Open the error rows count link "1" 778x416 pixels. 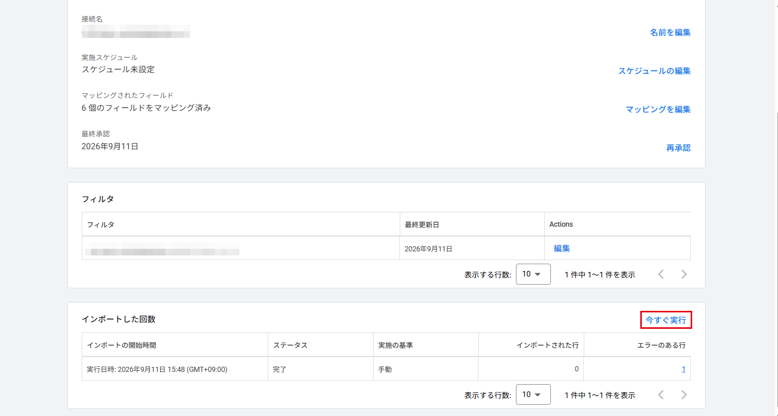[683, 369]
